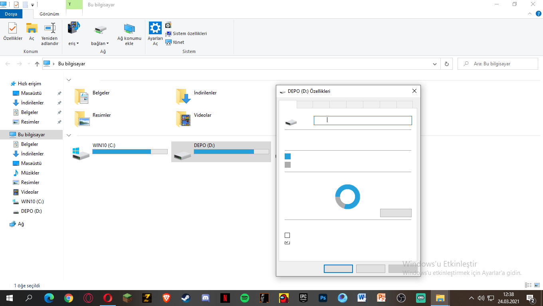The image size is (543, 306).
Task: Collapse the folders section chevron
Action: 69,80
